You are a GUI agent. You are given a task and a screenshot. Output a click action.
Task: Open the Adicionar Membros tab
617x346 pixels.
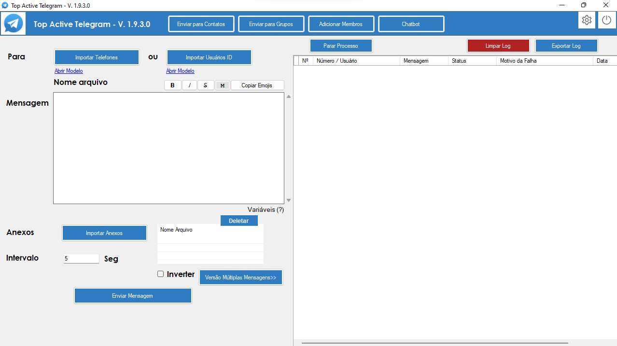click(341, 24)
